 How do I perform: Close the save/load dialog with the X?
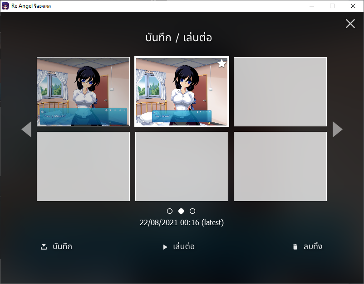[350, 24]
